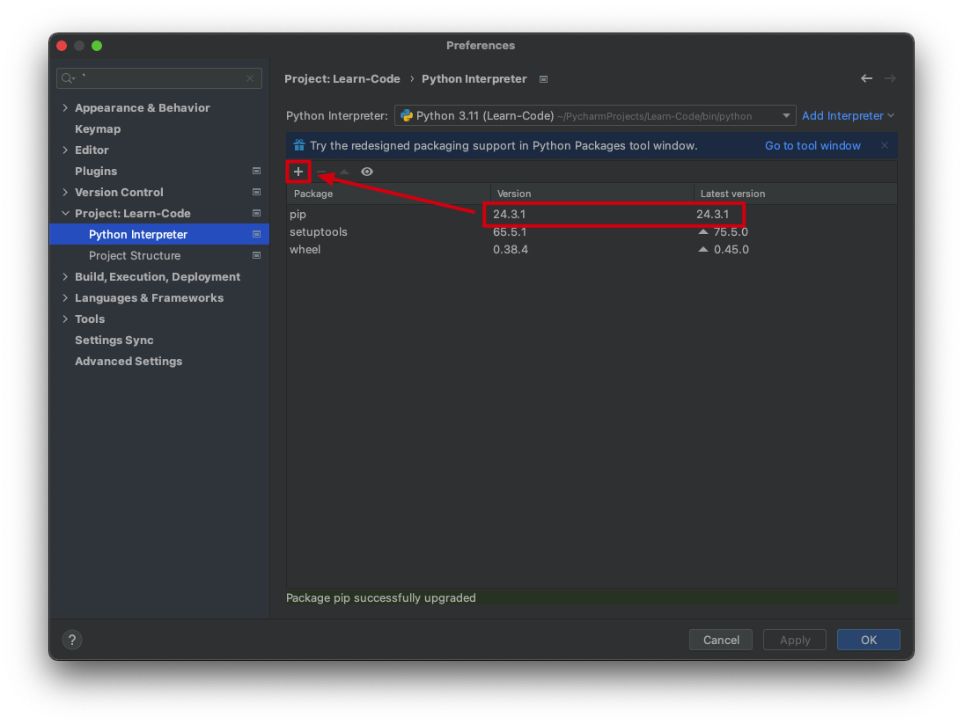Image resolution: width=963 pixels, height=725 pixels.
Task: Expand the Appearance & Behavior section
Action: (x=65, y=107)
